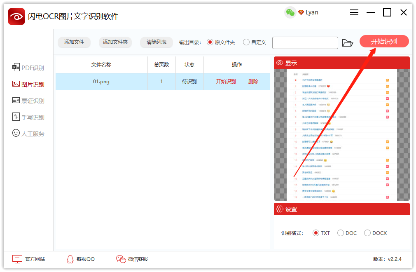416x272 pixels.
Task: Close the OCR window
Action: click(404, 12)
